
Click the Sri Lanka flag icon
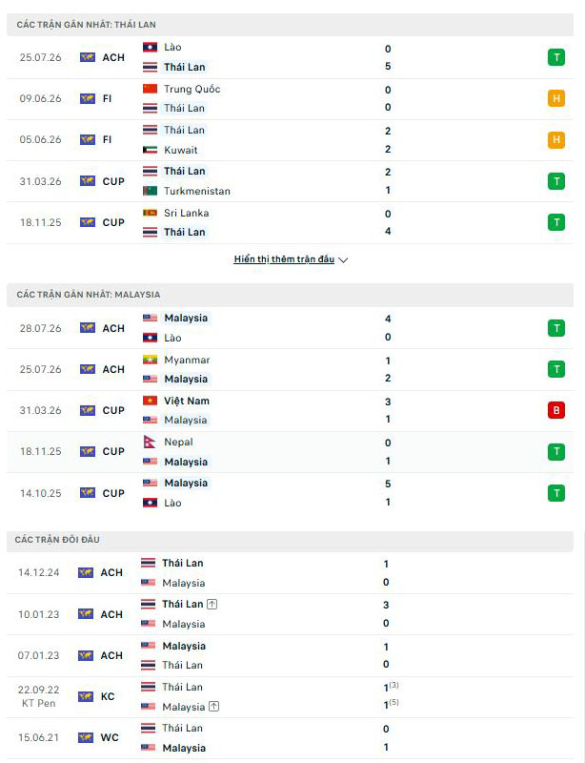point(150,213)
